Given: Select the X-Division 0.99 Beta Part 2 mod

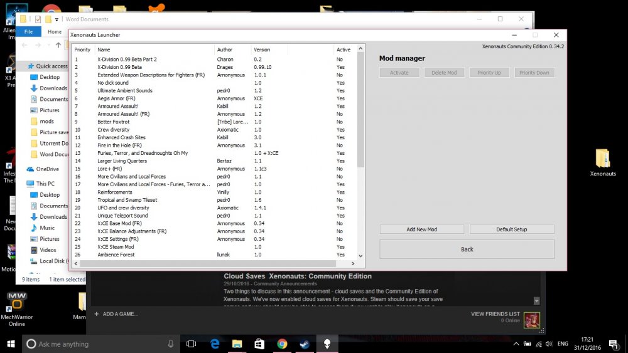Looking at the screenshot, I should [x=214, y=59].
